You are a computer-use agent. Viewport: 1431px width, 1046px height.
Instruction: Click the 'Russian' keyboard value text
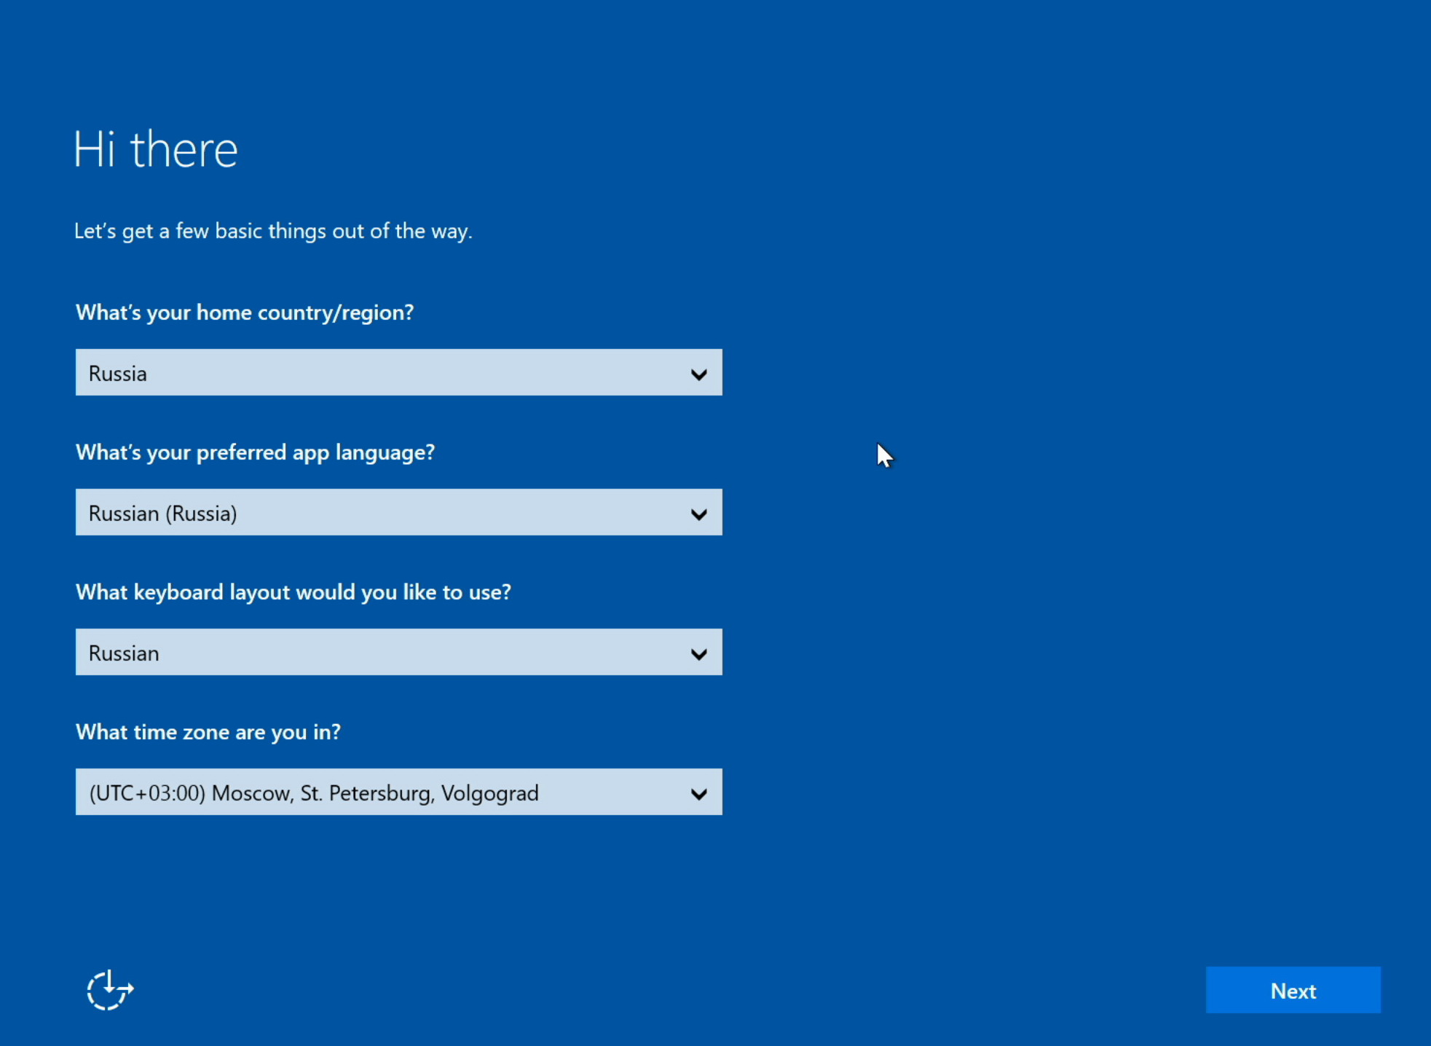point(124,653)
